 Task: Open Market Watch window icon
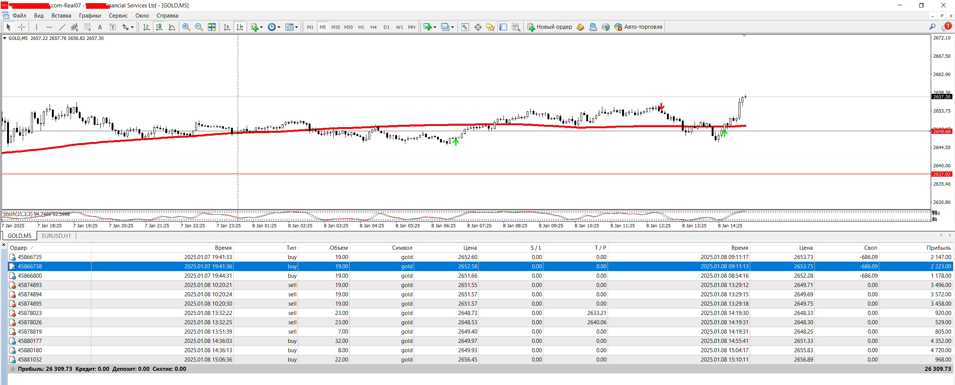pyautogui.click(x=465, y=27)
